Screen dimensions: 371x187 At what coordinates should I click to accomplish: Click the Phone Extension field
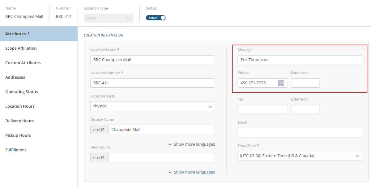(305, 83)
